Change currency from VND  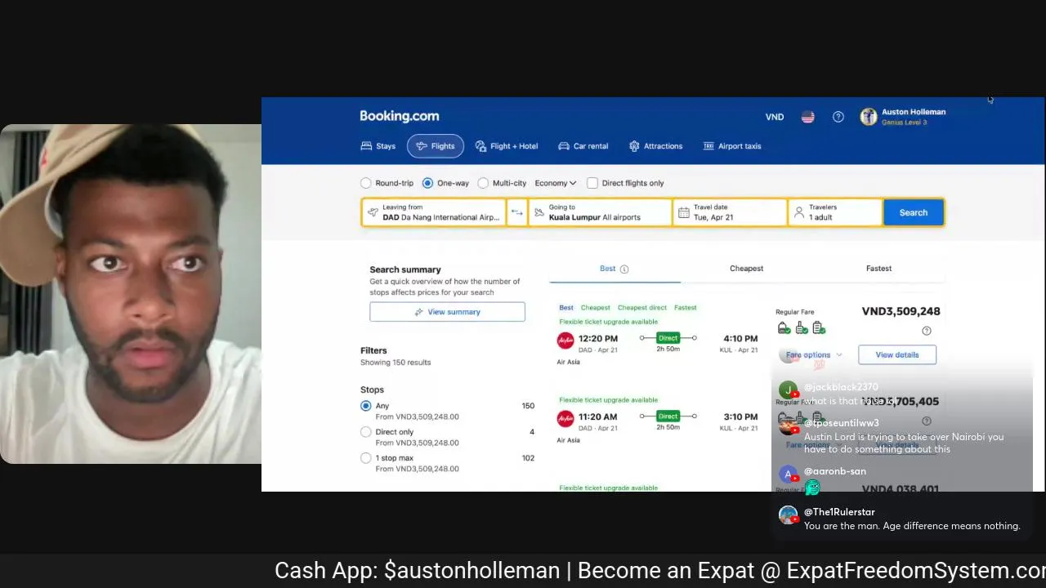(x=774, y=117)
